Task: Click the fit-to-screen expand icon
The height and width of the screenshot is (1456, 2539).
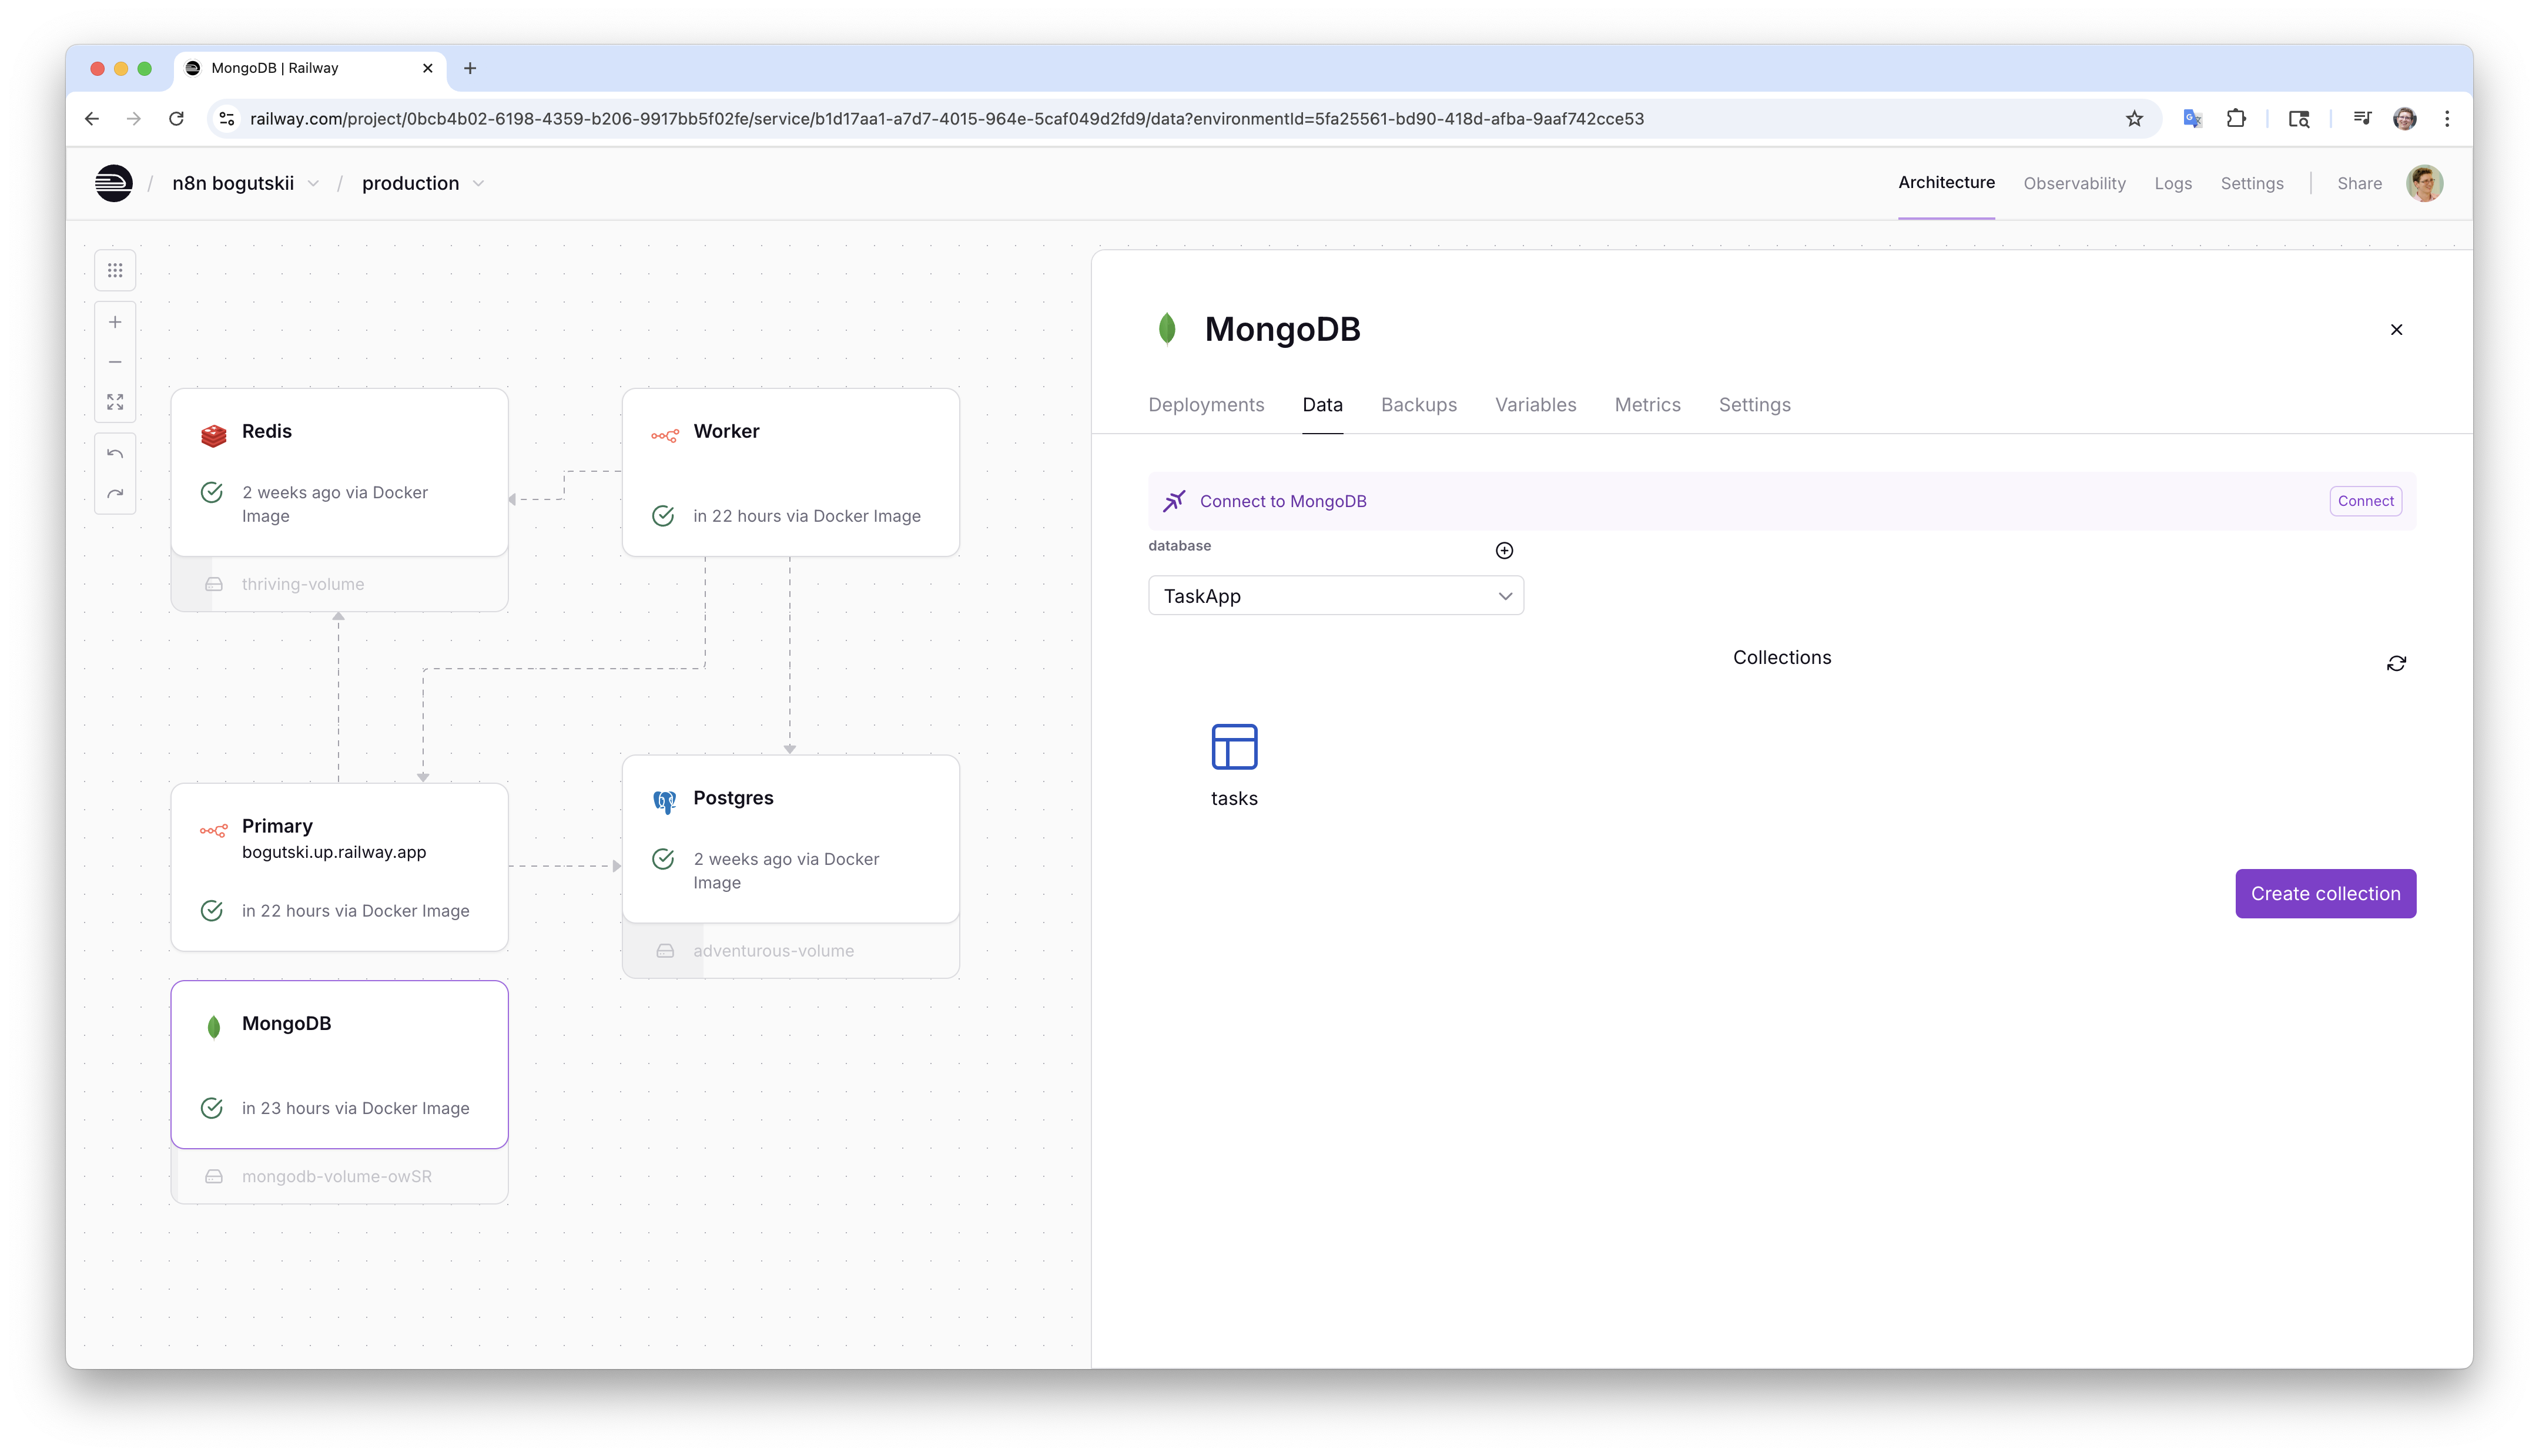Action: (115, 402)
